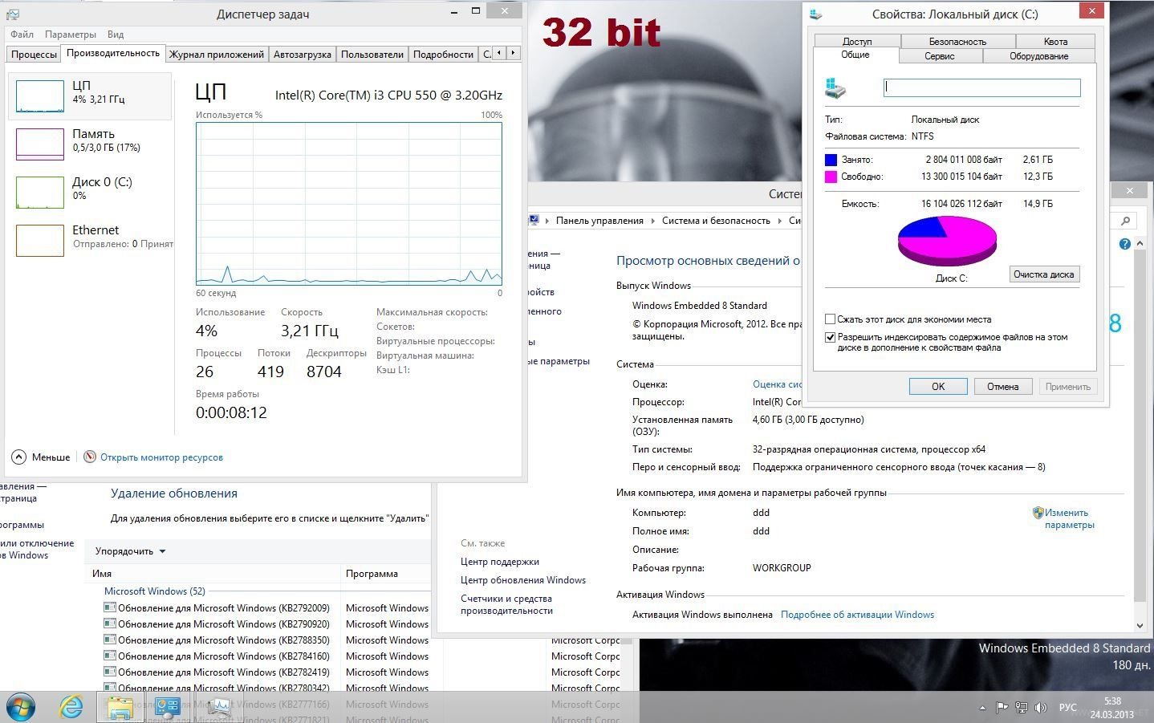Open volume speaker tray icon
Screen dimensions: 1154x723
[x=1041, y=708]
